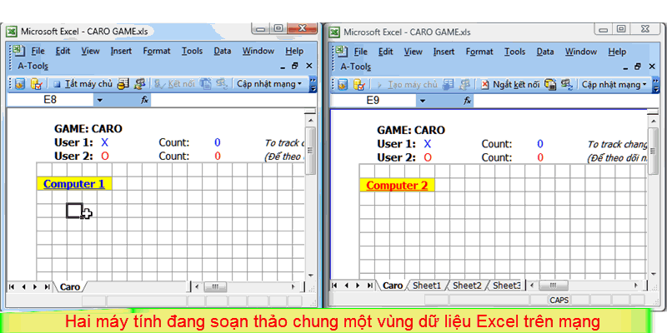Viewport: 667px width, 333px height.
Task: Click first A-Tools database icon in left toolbar
Action: coord(18,84)
